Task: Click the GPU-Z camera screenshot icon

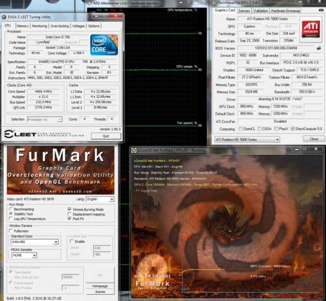Action: [x=321, y=10]
